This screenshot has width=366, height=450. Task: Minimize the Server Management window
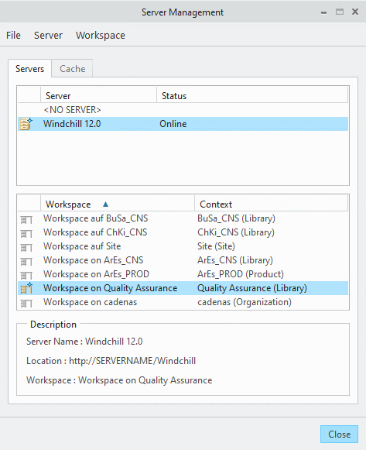tap(324, 12)
